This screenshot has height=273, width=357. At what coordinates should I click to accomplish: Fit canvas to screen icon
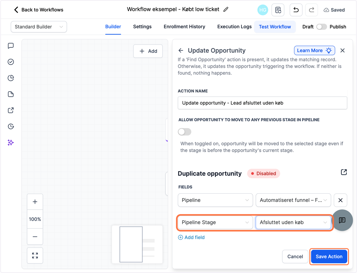coord(35,255)
